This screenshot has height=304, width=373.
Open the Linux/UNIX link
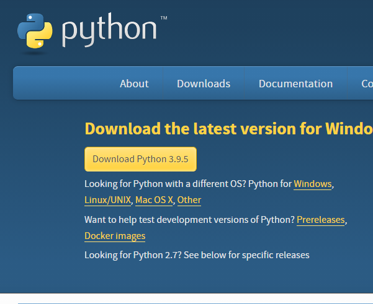[108, 200]
